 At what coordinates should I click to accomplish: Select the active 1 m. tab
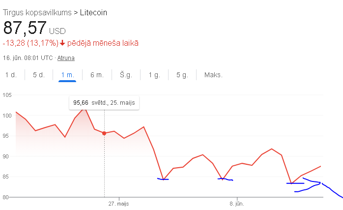pos(68,75)
